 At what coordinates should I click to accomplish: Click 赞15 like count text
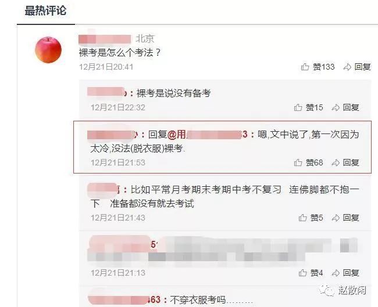click(x=315, y=107)
